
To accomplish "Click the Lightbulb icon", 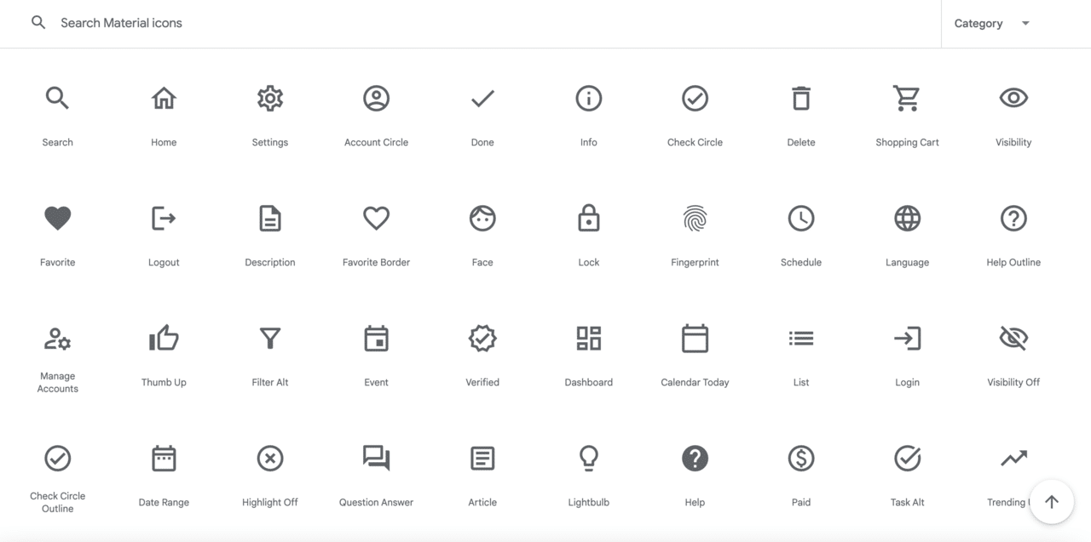I will coord(588,458).
